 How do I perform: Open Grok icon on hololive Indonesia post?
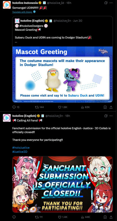(x=106, y=3)
